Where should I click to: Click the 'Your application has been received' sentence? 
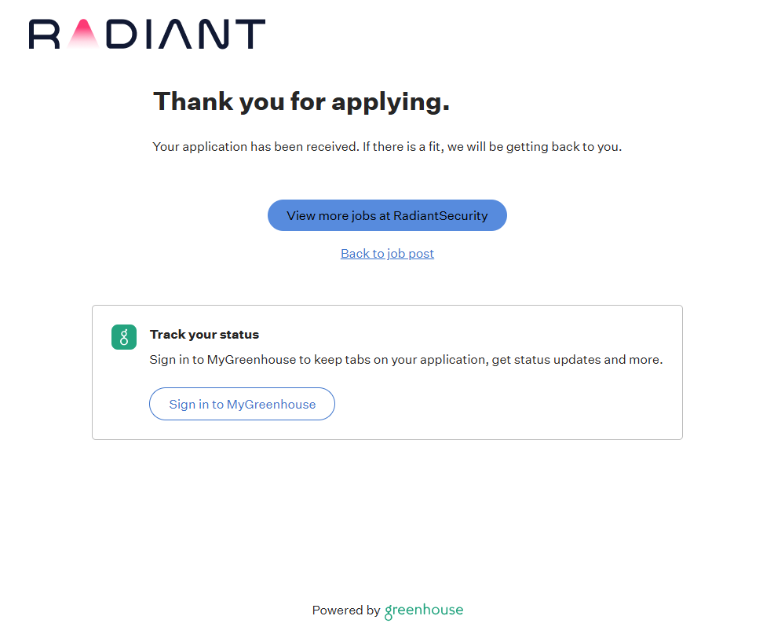(x=255, y=147)
